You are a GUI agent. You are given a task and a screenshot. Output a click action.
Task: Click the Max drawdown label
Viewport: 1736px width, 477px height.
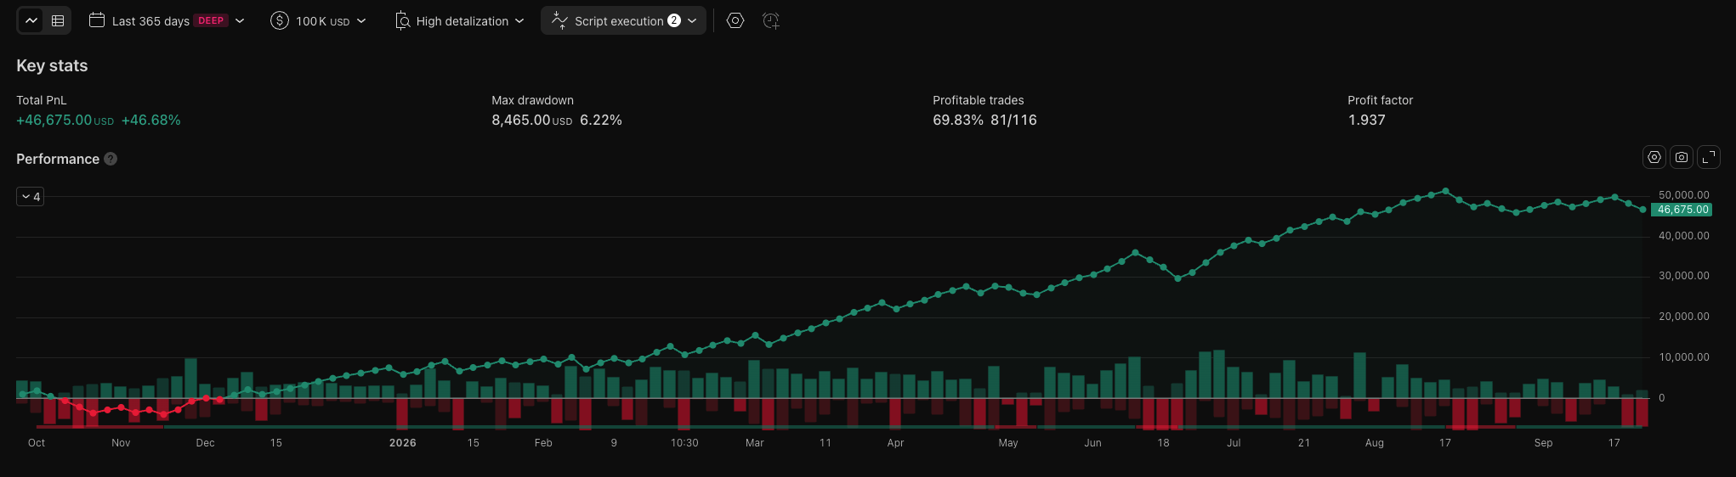click(532, 100)
